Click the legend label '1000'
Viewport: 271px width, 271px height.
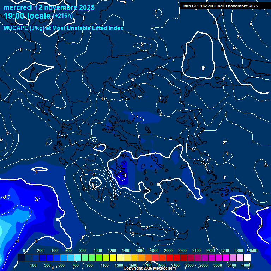click(98, 251)
